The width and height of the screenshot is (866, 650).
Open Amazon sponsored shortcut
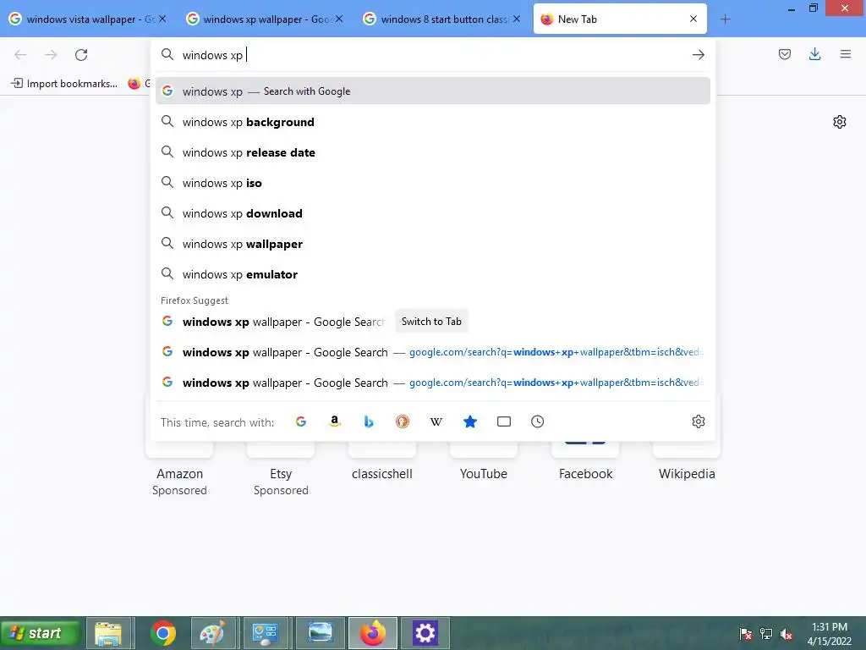coord(179,474)
